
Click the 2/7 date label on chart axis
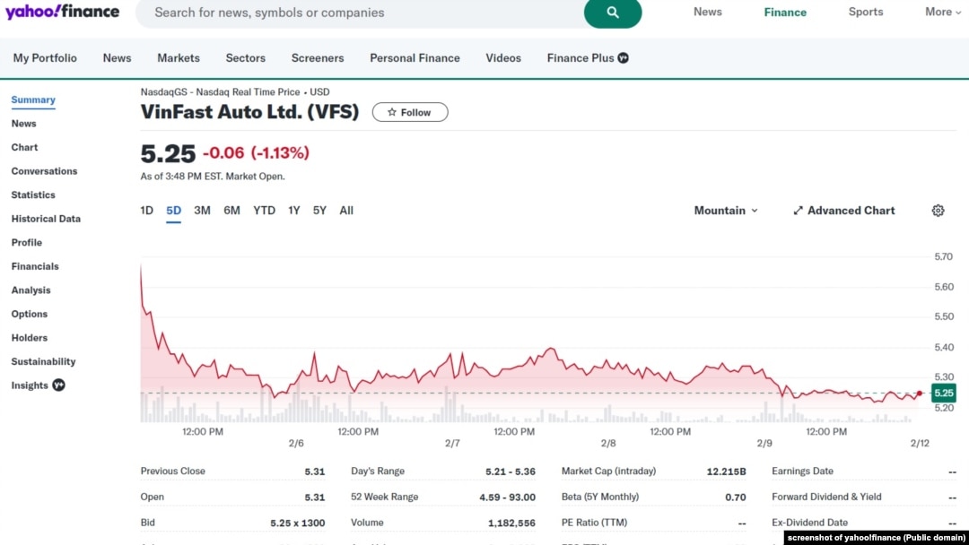click(452, 443)
